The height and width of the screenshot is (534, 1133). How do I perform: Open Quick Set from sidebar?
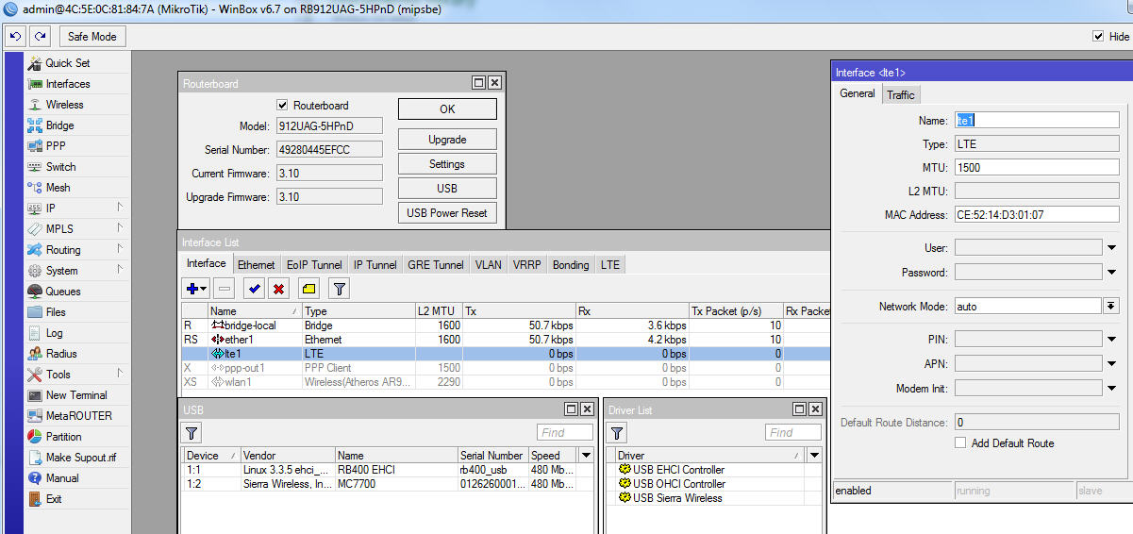click(68, 63)
